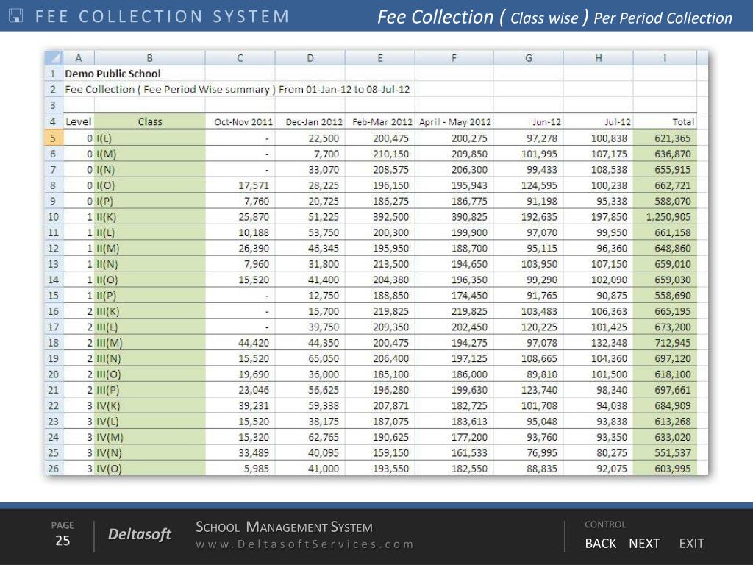Screen dimensions: 753x565
Task: Select column B header
Action: [150, 58]
